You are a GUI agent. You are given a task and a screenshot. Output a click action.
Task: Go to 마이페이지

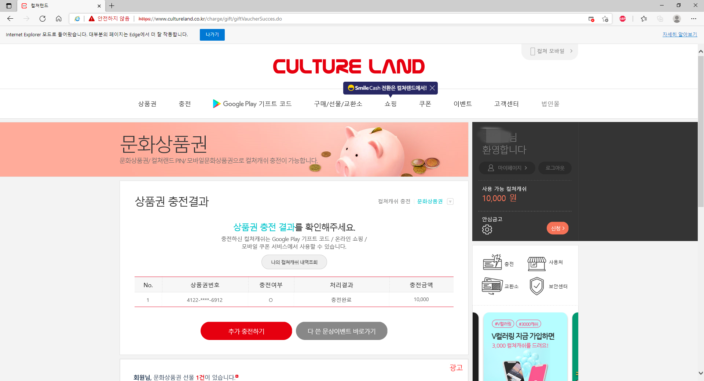pyautogui.click(x=507, y=168)
